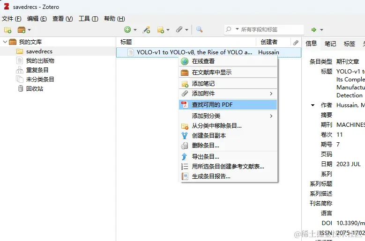Expand the 添加附件 submenu
Image resolution: width=365 pixels, height=241 pixels.
click(x=228, y=94)
